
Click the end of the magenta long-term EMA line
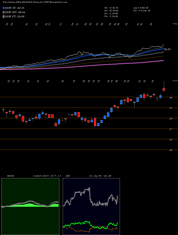click(x=163, y=61)
